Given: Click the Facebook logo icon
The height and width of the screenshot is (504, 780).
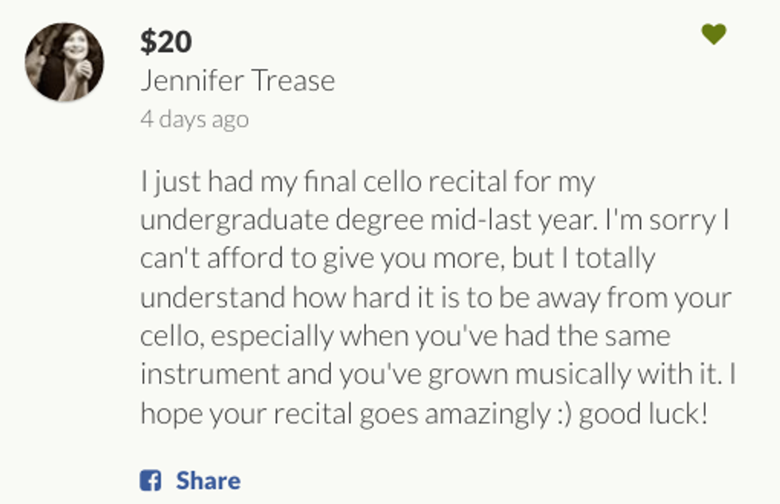Looking at the screenshot, I should click(x=150, y=480).
